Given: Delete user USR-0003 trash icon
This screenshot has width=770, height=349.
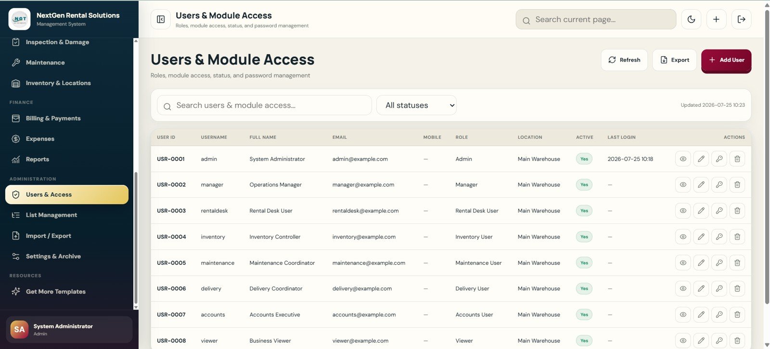Looking at the screenshot, I should click(737, 211).
